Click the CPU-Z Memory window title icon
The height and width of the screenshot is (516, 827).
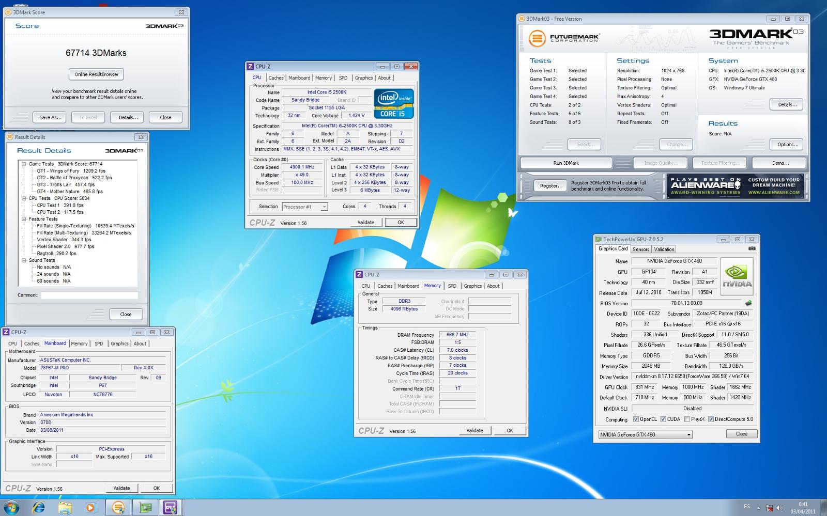[x=359, y=274]
